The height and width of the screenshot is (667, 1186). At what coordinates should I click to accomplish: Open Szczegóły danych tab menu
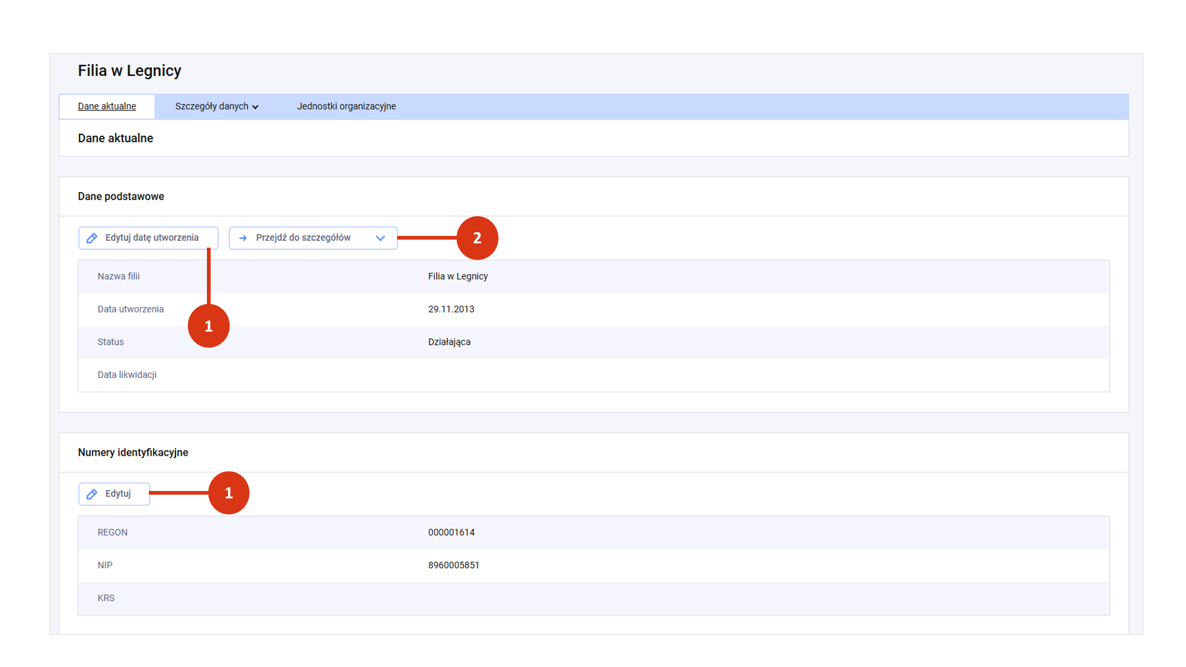tap(212, 106)
